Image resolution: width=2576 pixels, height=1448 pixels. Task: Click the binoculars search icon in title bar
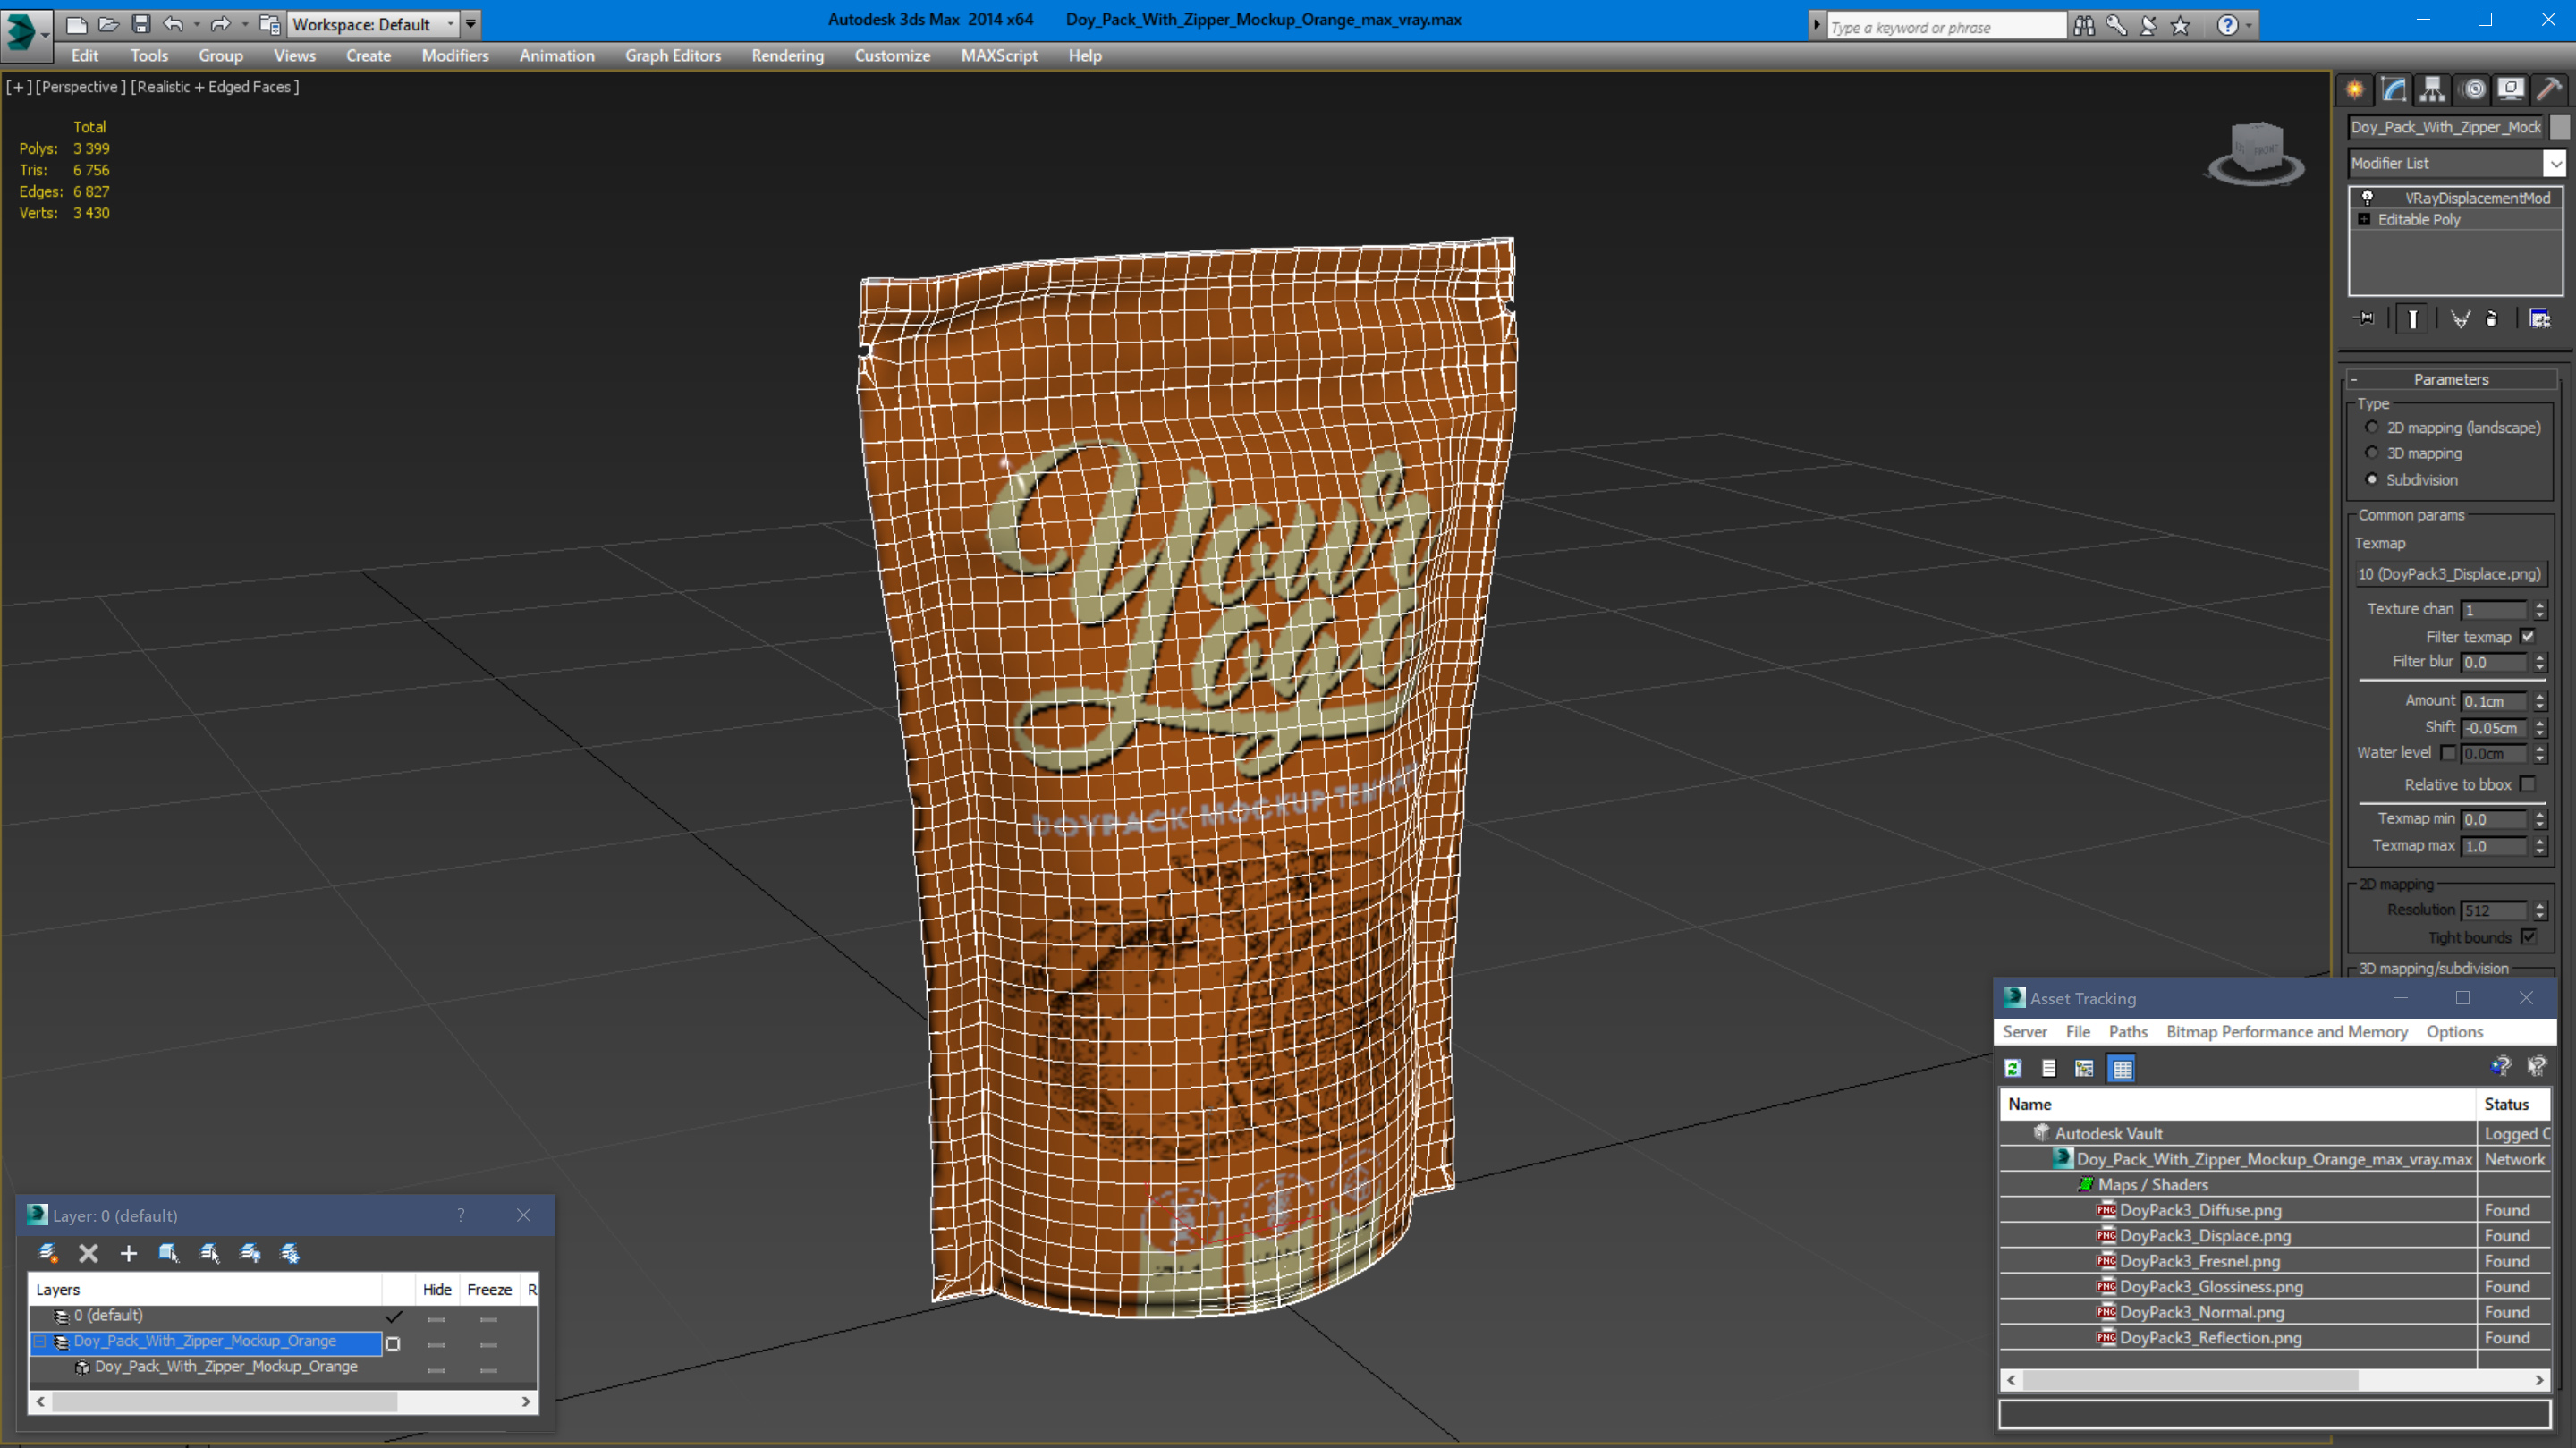2084,26
